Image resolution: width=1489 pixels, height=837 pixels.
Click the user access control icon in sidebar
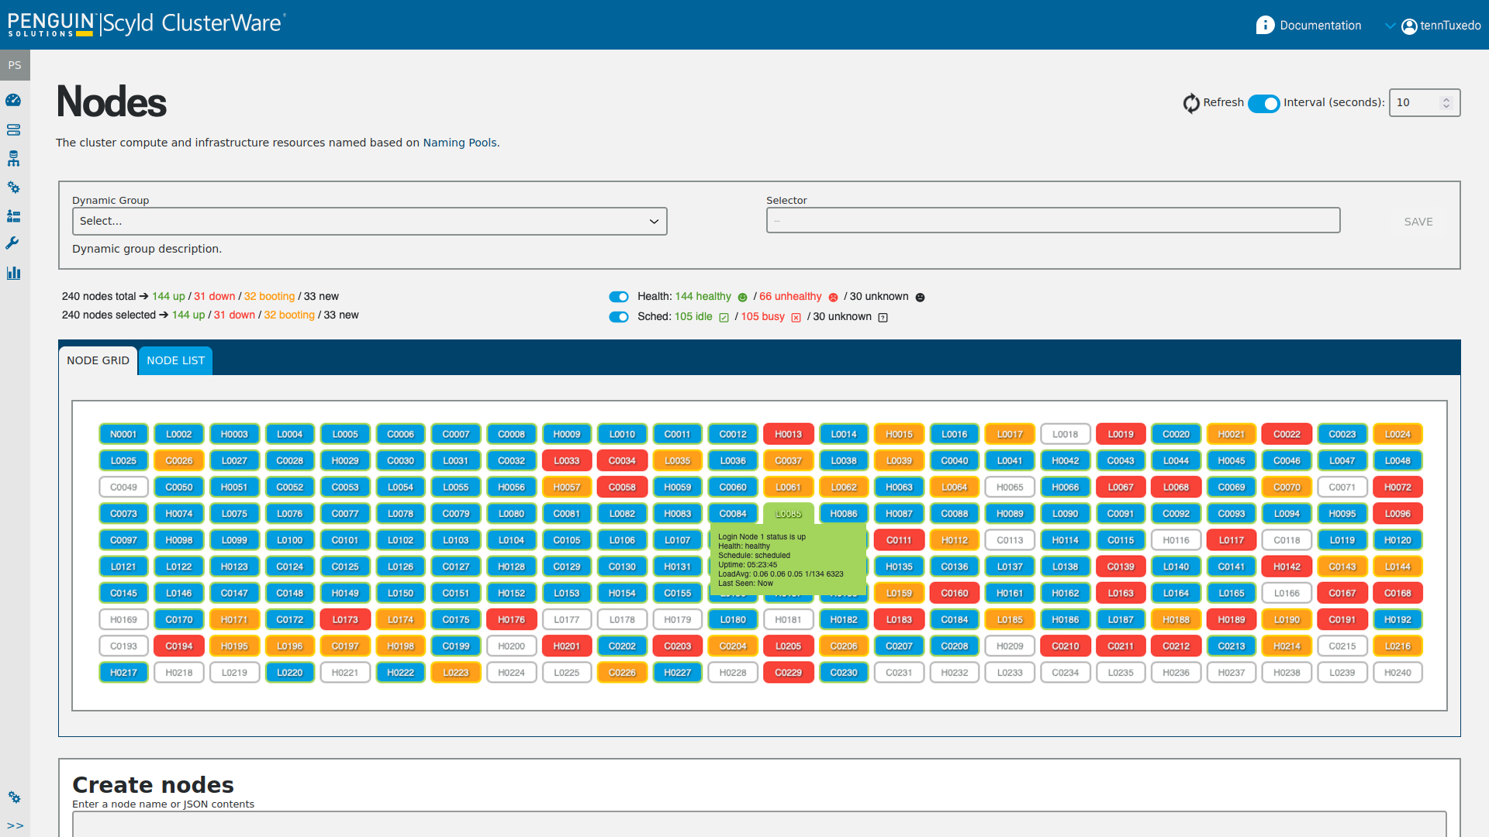[x=13, y=216]
